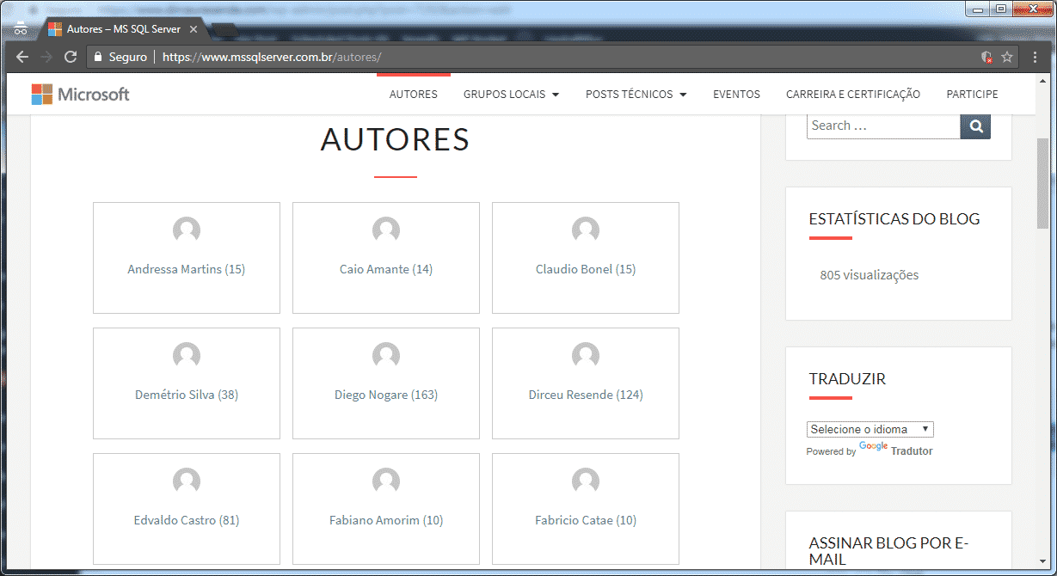This screenshot has height=576, width=1057.
Task: Open Dirceu Resende's author page link
Action: (x=585, y=395)
